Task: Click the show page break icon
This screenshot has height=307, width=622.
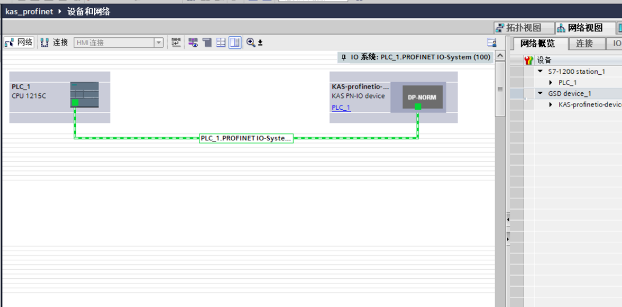Action: tap(207, 43)
